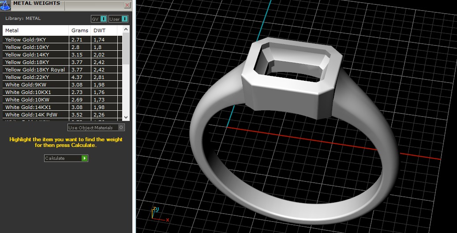
Task: Click the 2.71 grams value
Action: click(77, 40)
